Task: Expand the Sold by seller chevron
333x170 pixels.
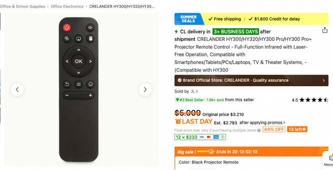Action: point(197,91)
